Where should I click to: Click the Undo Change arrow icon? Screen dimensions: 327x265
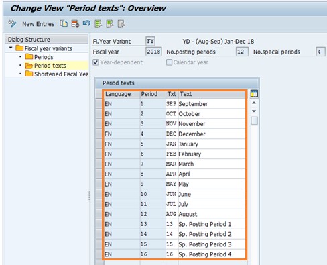(x=86, y=23)
